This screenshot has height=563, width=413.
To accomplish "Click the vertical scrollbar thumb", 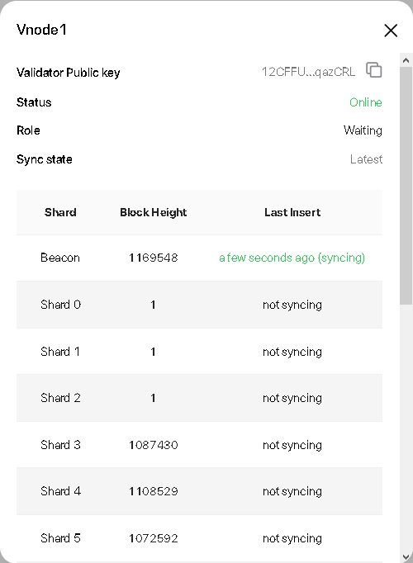I will [406, 186].
